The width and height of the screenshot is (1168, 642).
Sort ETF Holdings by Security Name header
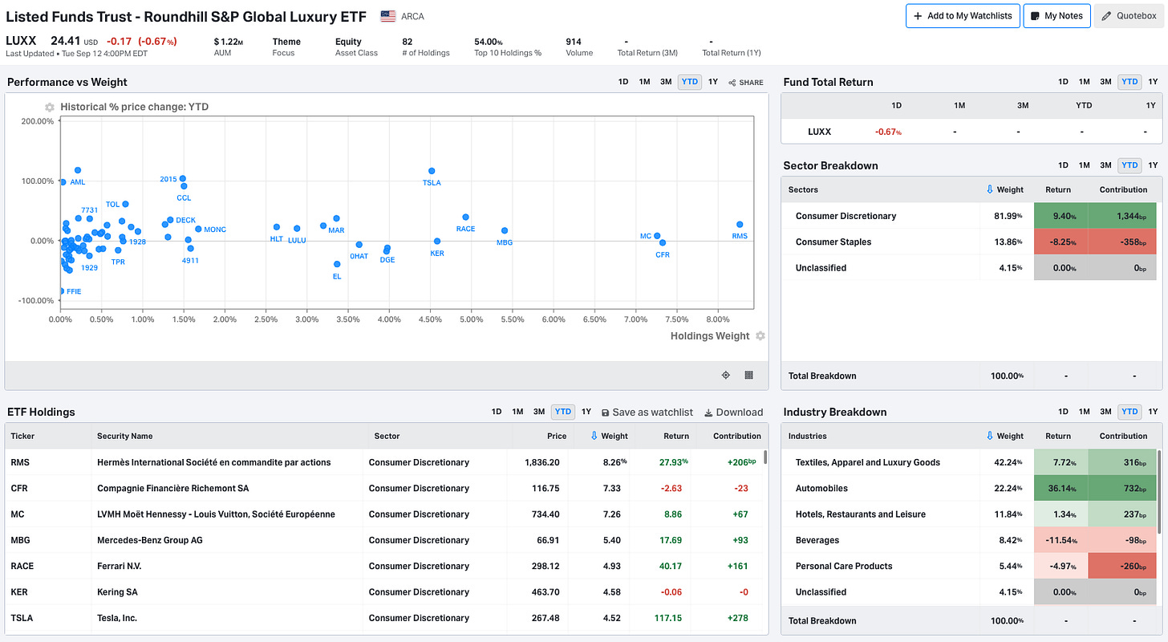124,436
